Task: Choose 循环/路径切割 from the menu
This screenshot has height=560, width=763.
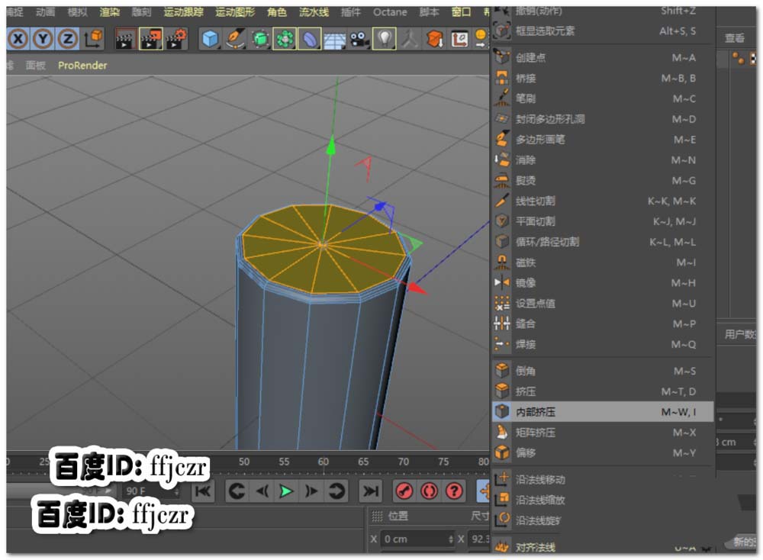Action: pos(602,242)
